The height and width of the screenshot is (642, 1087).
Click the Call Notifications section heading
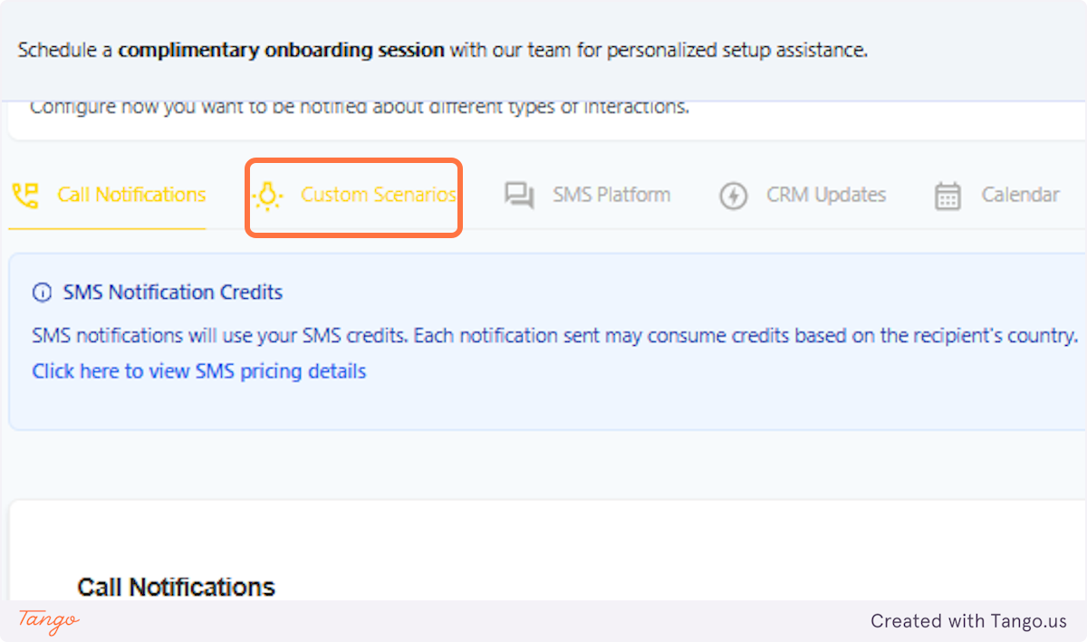(x=176, y=587)
